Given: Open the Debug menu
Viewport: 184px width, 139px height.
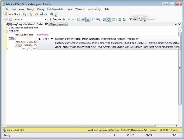Looking at the screenshot, I should (40, 9).
